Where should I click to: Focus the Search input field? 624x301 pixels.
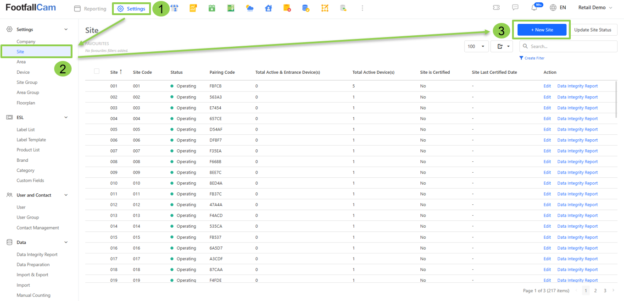(x=568, y=46)
